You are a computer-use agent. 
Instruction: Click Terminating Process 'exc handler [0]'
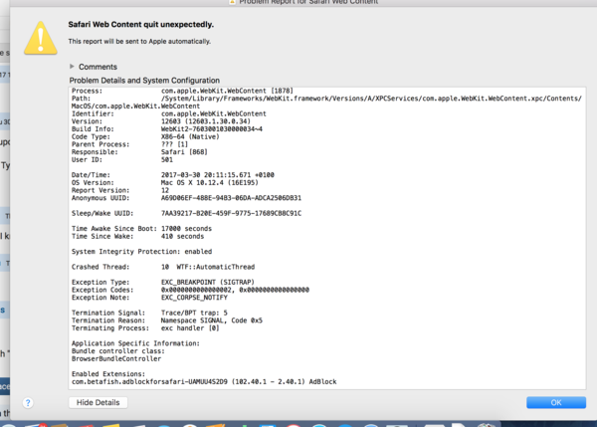click(x=190, y=327)
